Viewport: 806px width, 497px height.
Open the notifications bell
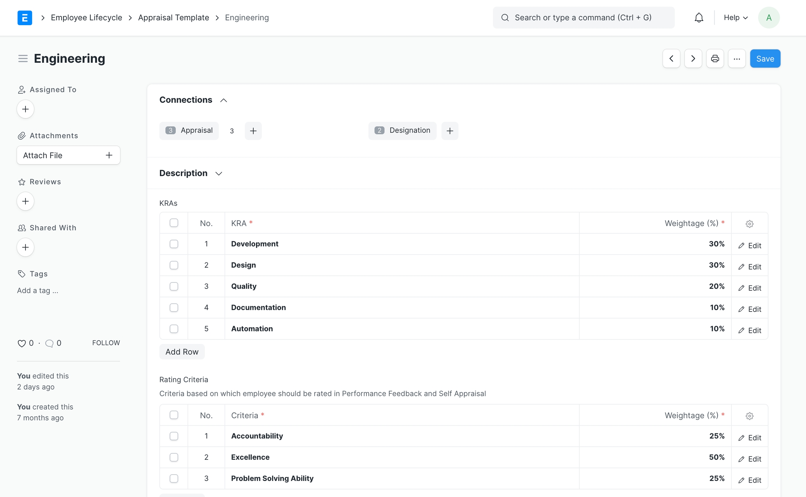[x=699, y=17]
